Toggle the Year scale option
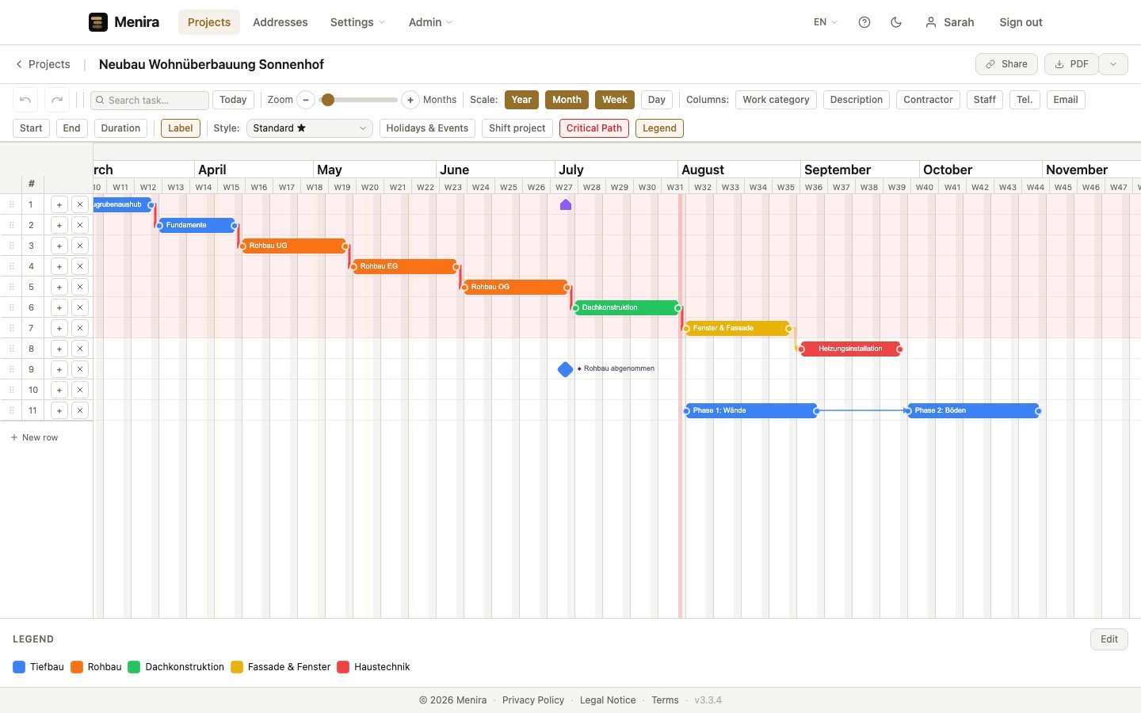 coord(521,100)
